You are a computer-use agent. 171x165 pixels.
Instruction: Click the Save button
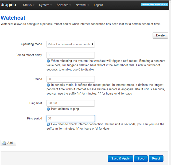coord(141,159)
